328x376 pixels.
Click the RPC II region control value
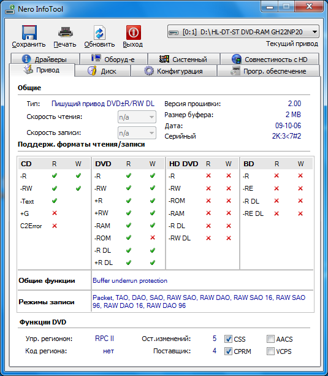point(104,339)
